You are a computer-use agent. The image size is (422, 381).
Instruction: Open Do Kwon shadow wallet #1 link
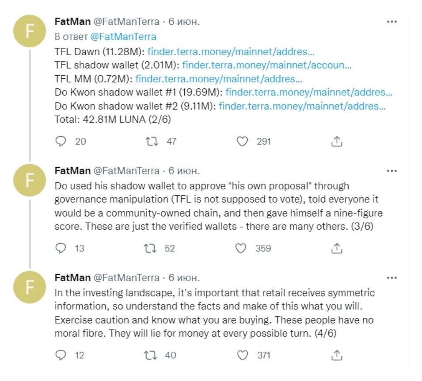tap(309, 92)
